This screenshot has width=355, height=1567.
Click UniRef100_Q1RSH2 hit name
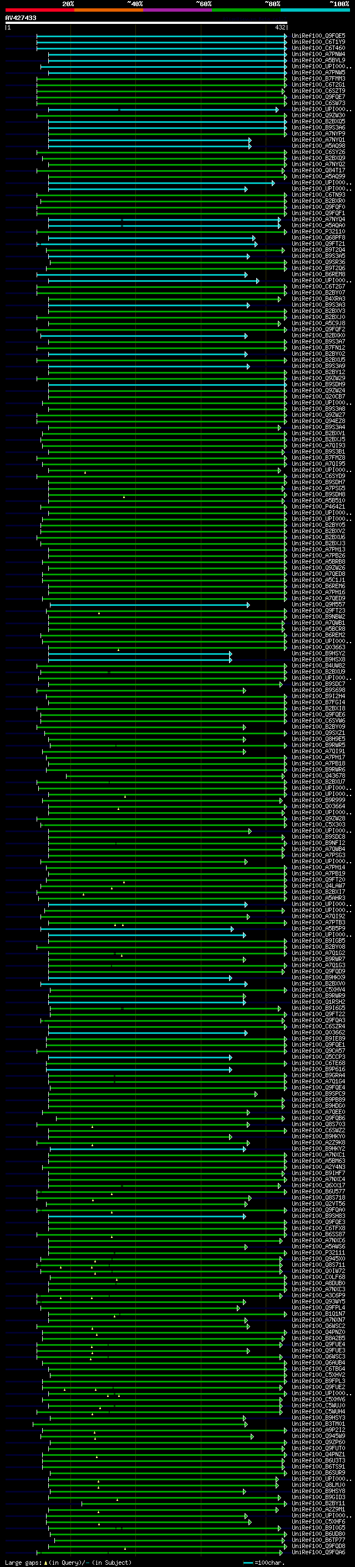(318, 1002)
